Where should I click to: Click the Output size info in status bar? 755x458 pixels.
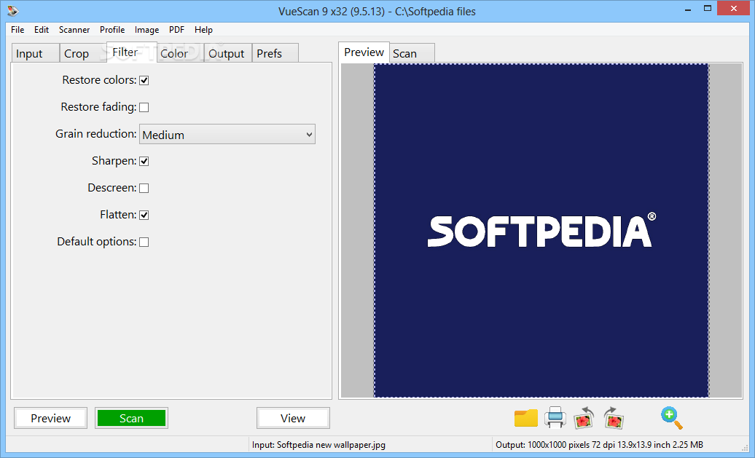[599, 445]
